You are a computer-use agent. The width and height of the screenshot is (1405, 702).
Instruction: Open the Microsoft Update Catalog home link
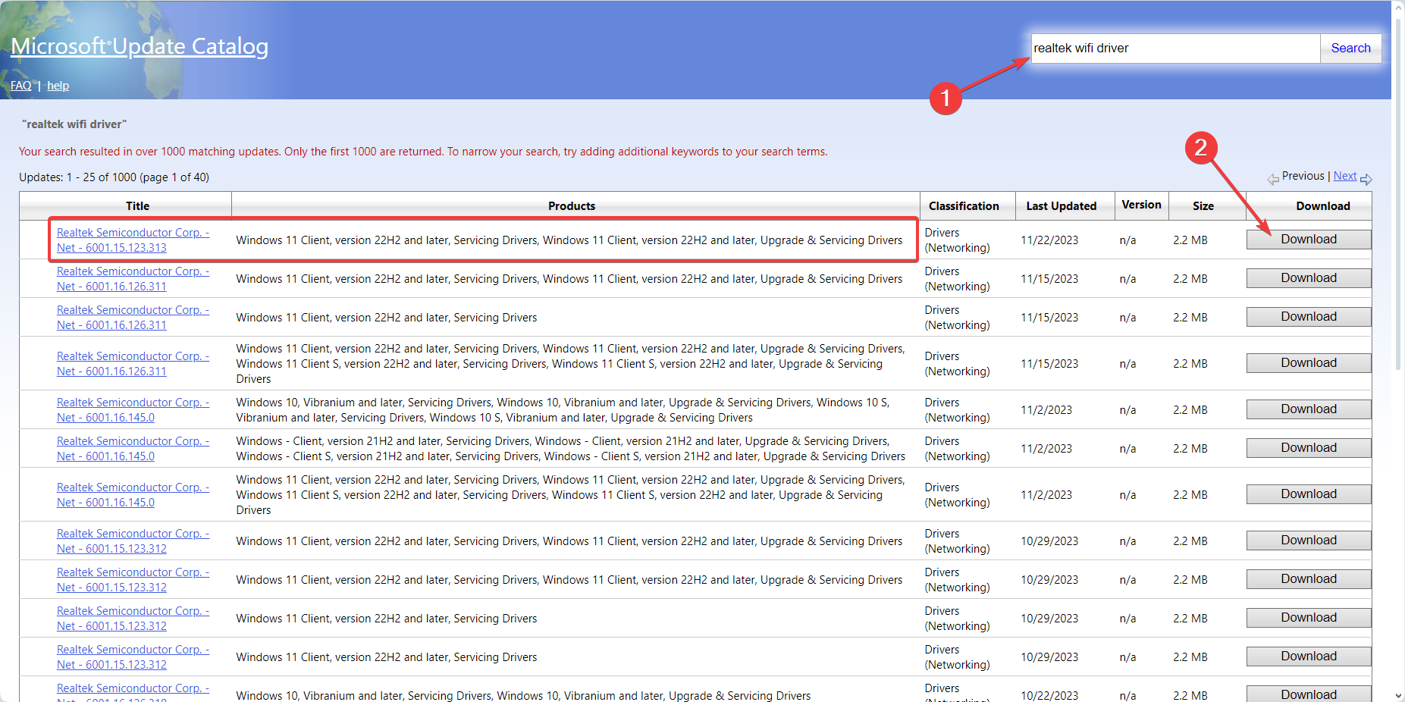tap(140, 46)
